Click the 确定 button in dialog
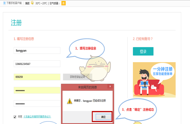190x124 pixels. pyautogui.click(x=103, y=117)
